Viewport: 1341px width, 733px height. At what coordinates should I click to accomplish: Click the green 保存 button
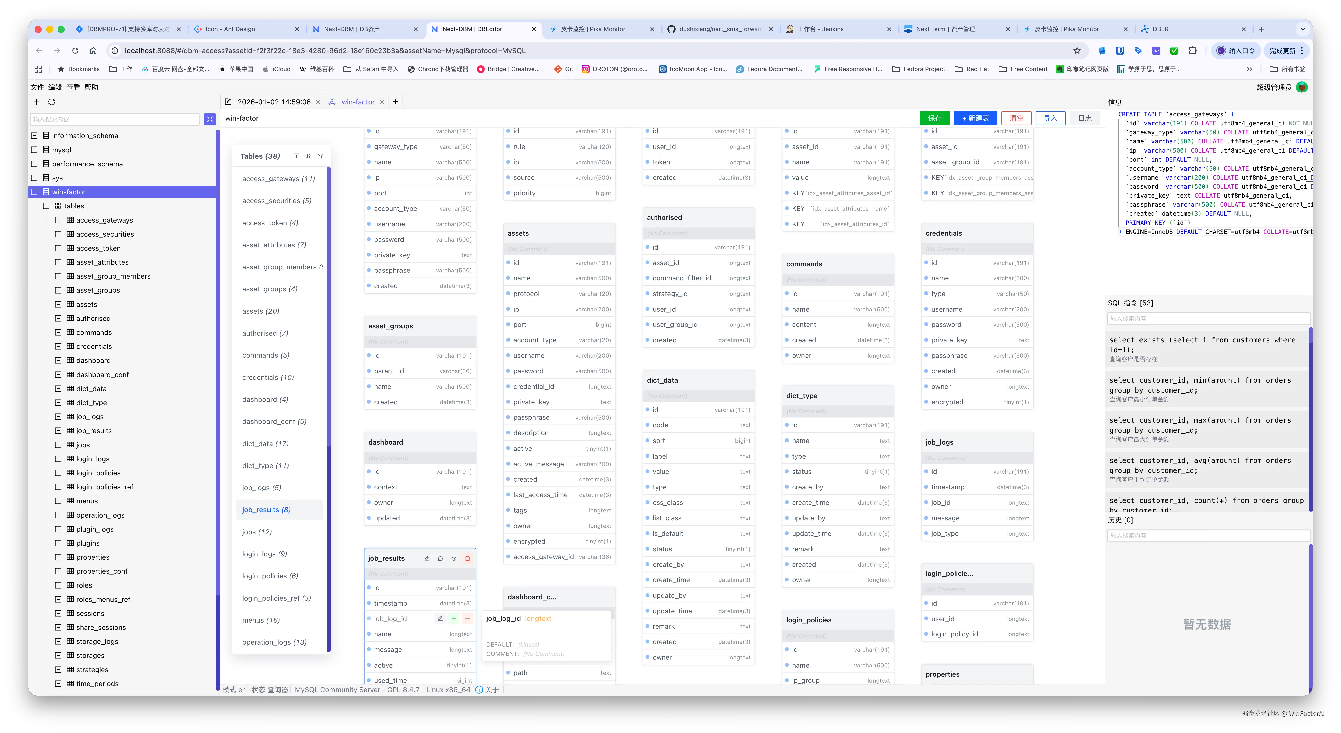[934, 118]
